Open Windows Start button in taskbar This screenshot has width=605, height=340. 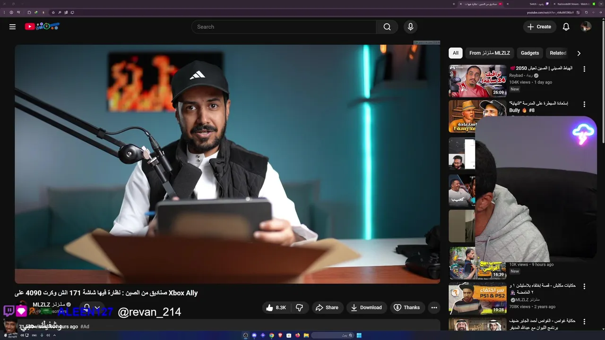(x=359, y=335)
